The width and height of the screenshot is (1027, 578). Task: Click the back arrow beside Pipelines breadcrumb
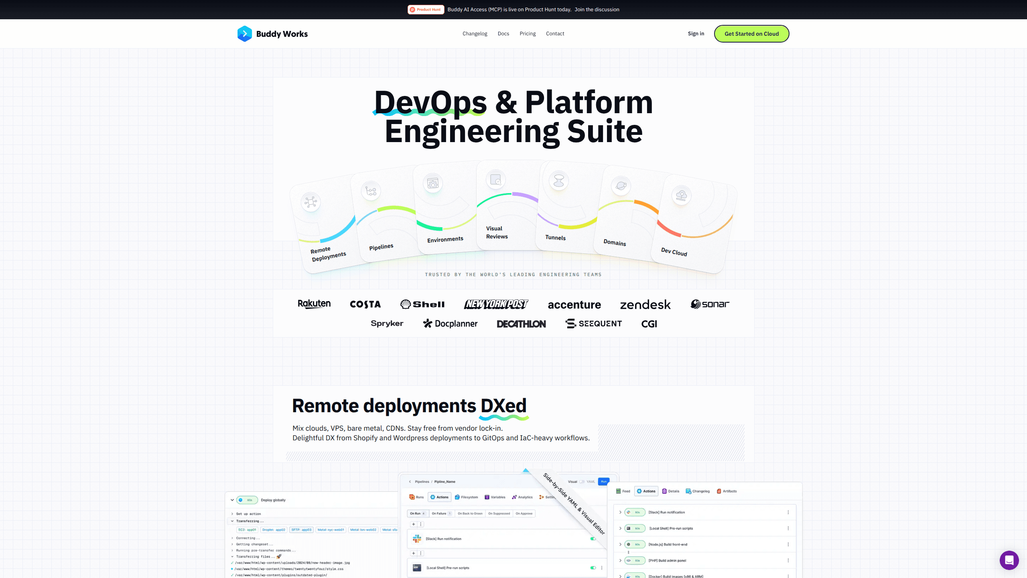(410, 482)
